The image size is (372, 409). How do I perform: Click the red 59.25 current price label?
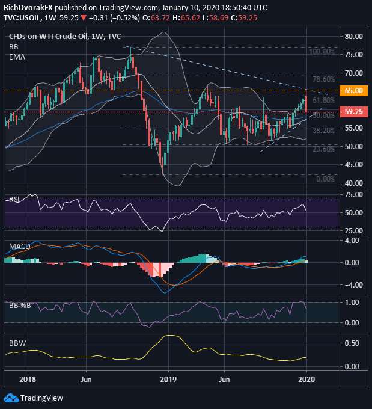tap(354, 112)
